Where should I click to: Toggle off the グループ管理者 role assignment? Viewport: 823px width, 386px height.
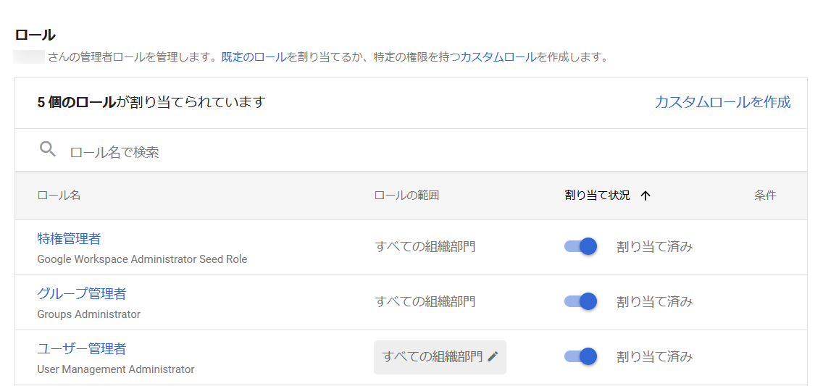coord(580,301)
